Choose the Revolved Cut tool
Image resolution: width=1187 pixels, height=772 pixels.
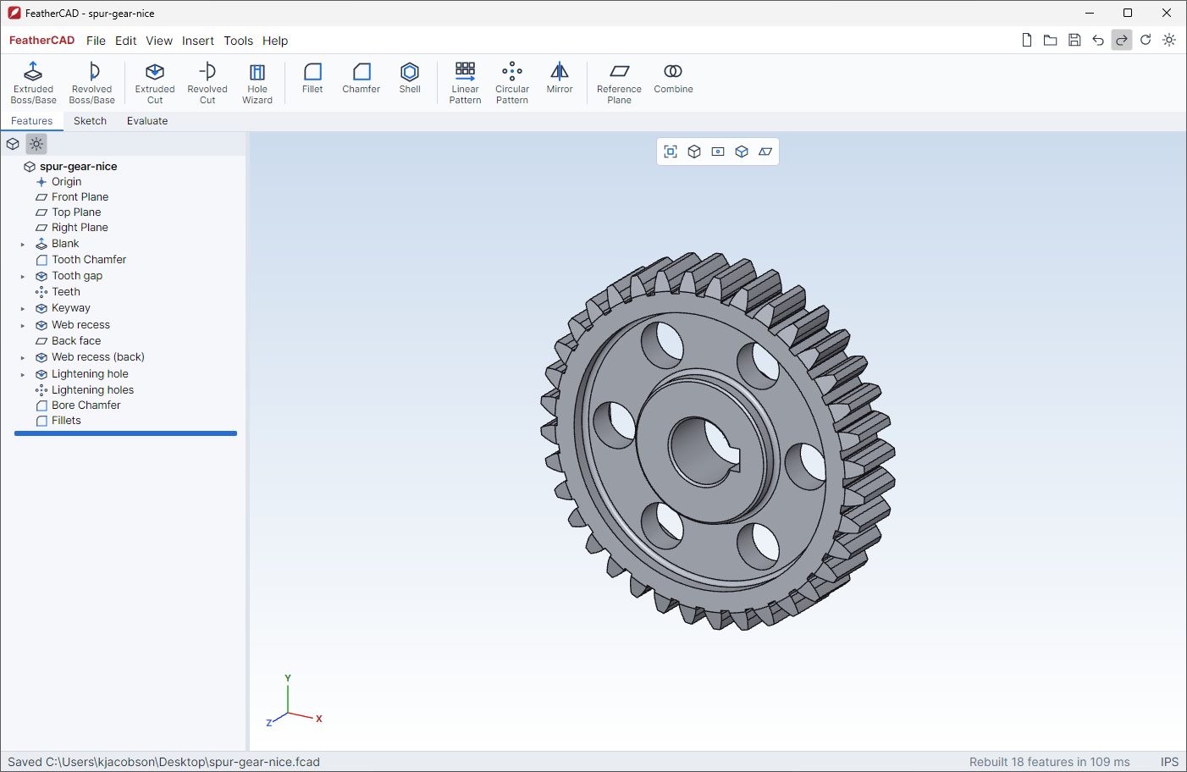[x=207, y=82]
